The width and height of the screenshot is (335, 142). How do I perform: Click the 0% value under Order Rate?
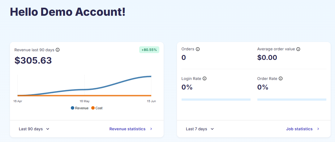click(x=263, y=87)
